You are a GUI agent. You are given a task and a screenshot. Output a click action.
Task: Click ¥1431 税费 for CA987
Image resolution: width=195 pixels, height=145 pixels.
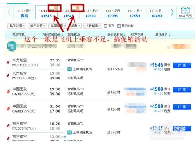[x=162, y=94]
